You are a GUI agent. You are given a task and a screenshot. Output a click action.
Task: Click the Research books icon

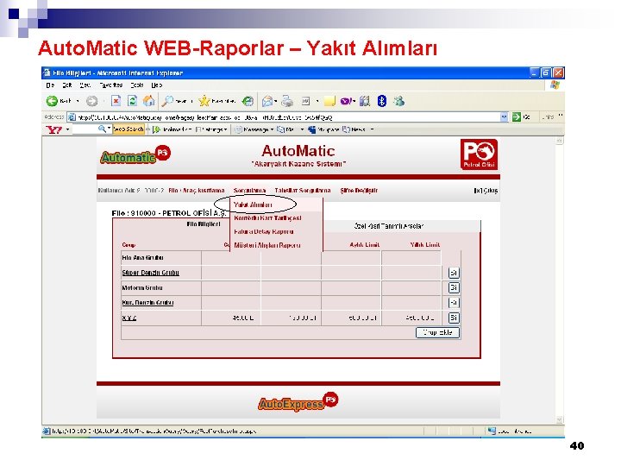[x=365, y=102]
